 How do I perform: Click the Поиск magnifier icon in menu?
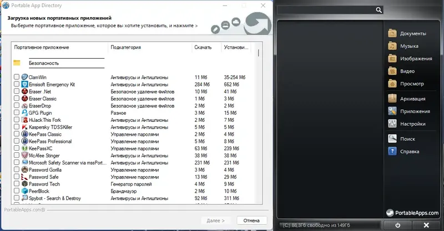[392, 138]
